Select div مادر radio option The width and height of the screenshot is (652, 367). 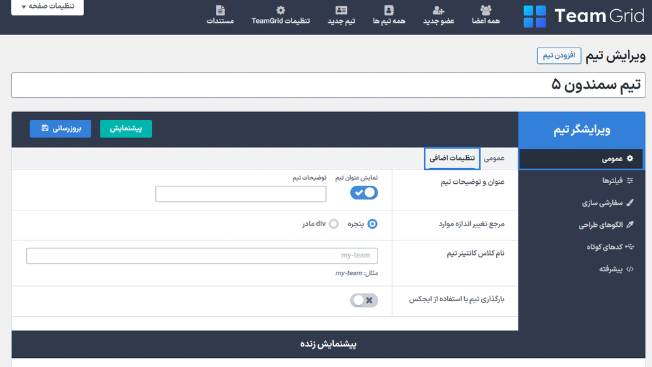334,224
